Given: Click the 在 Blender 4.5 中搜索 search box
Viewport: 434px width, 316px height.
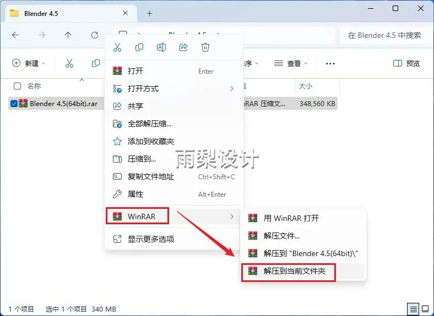Looking at the screenshot, I should coord(384,35).
